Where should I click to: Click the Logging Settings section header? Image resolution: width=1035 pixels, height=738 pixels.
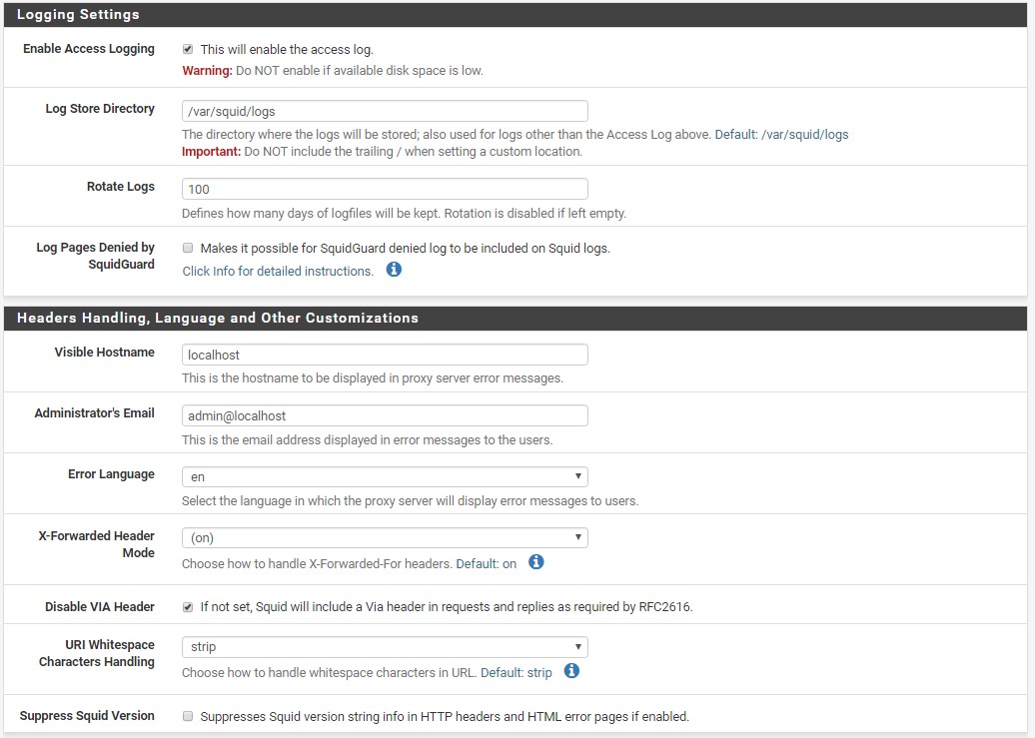pyautogui.click(x=78, y=15)
